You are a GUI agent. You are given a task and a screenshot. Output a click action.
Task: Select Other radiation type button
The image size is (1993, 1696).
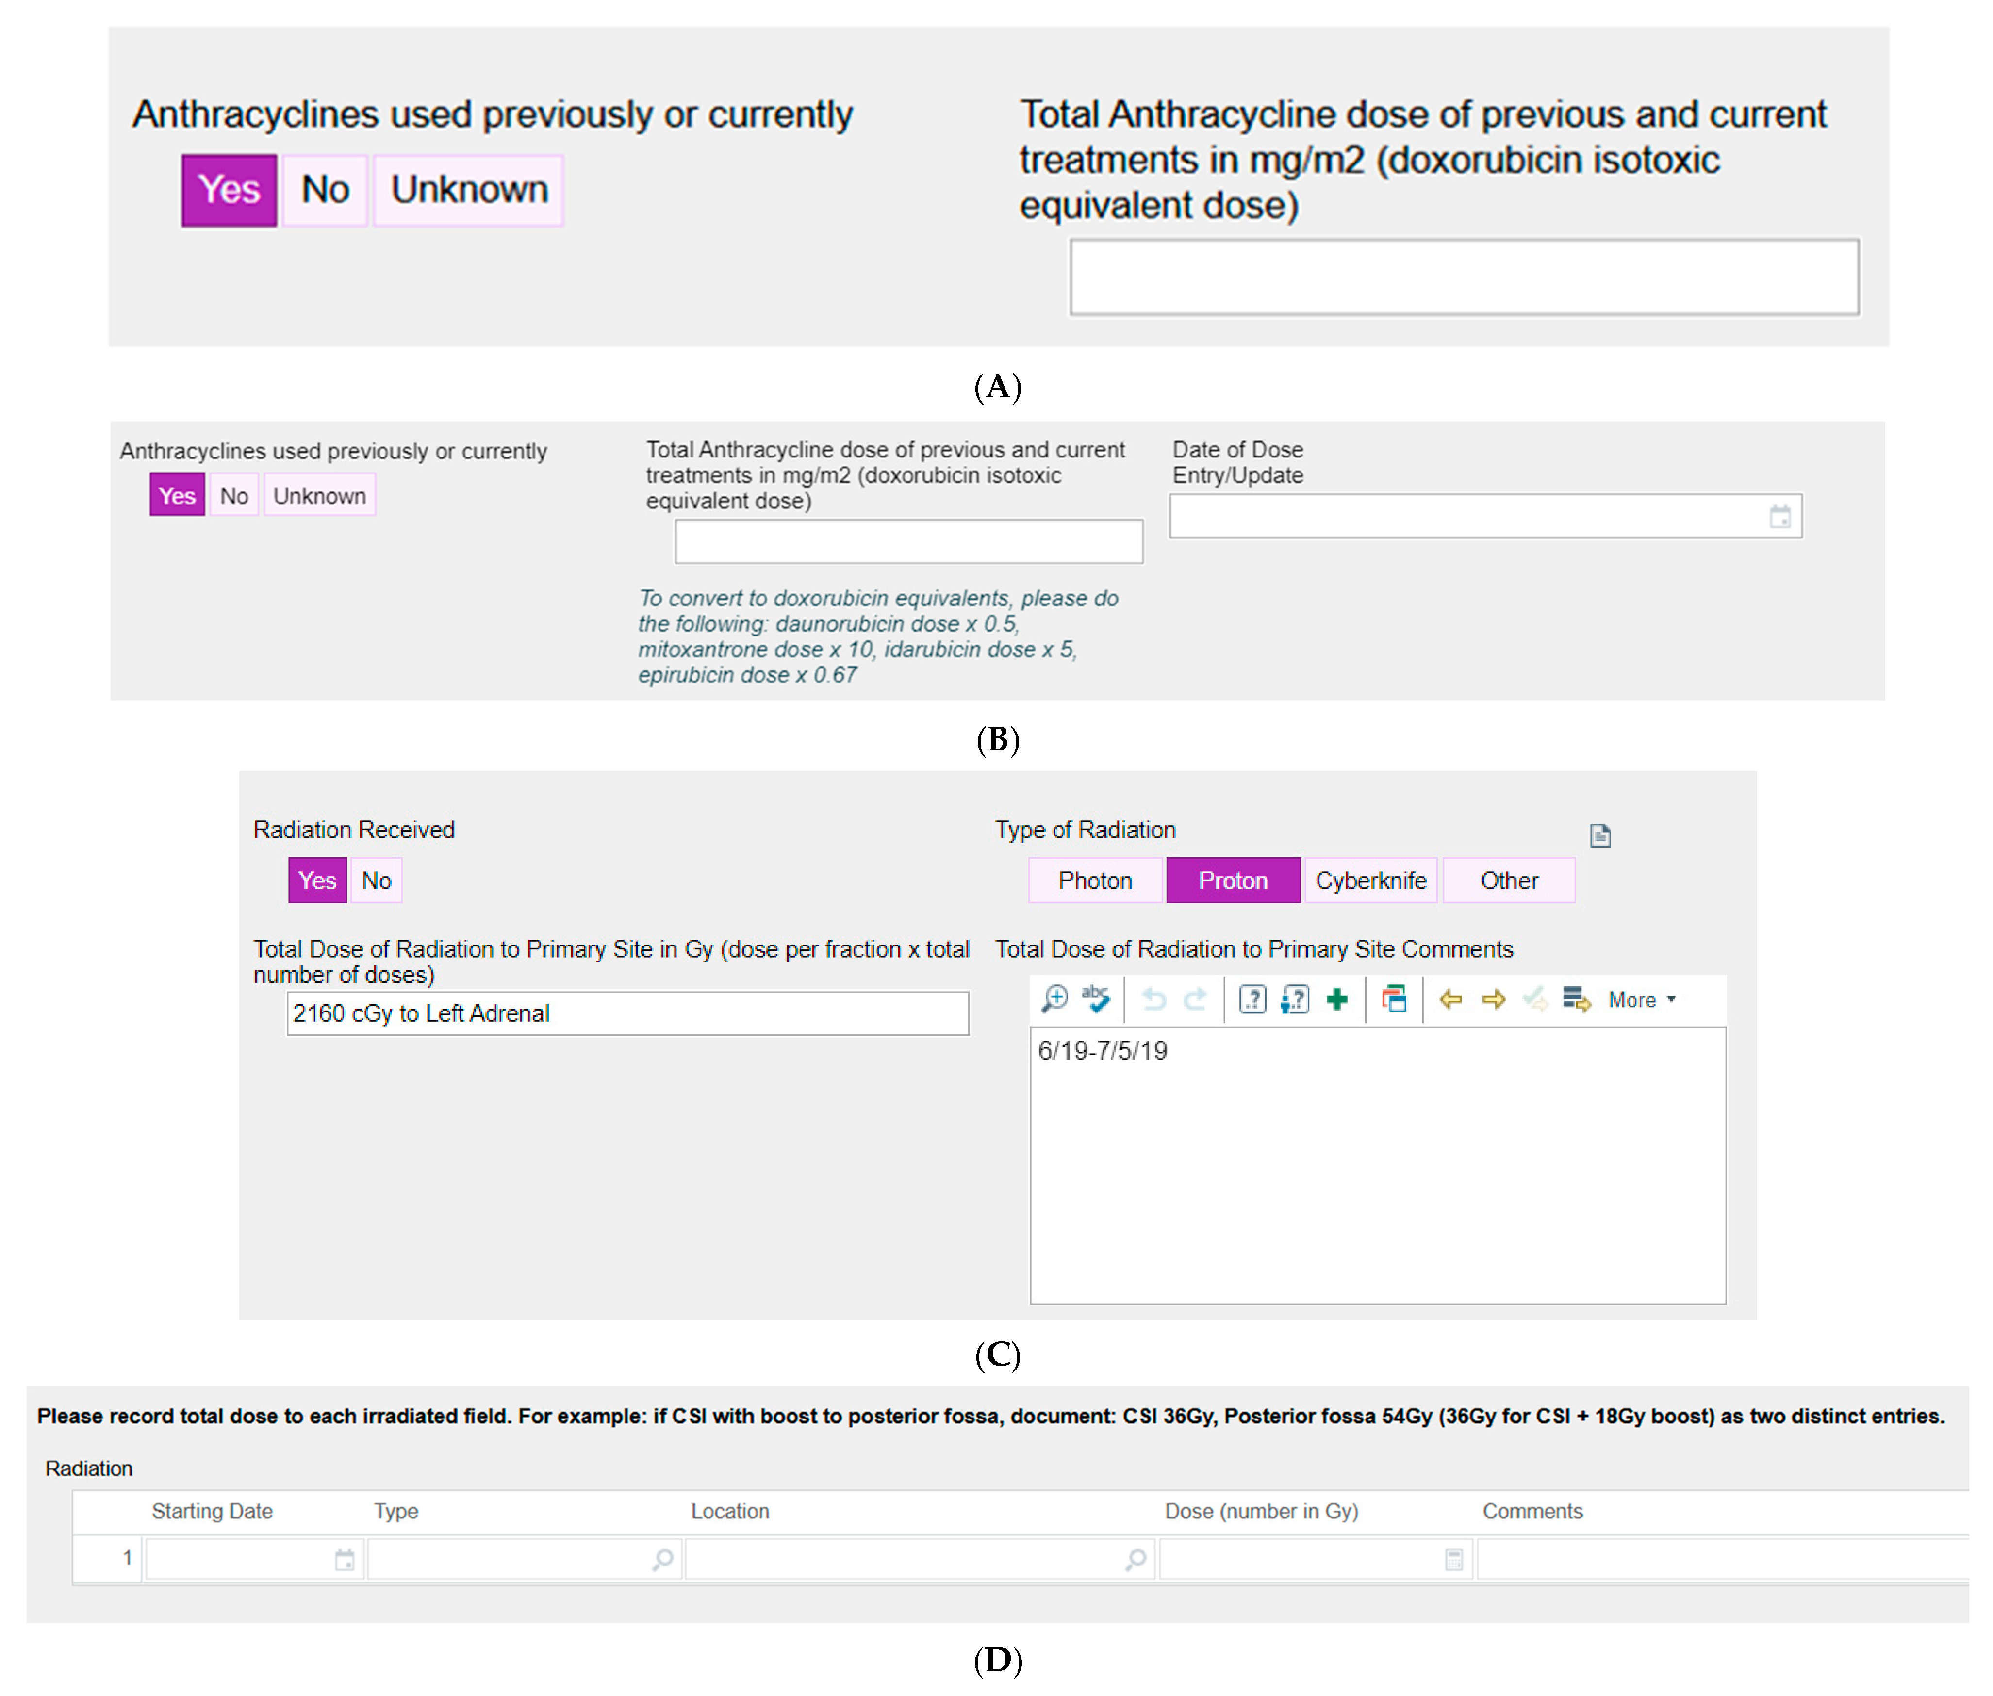pyautogui.click(x=1508, y=881)
